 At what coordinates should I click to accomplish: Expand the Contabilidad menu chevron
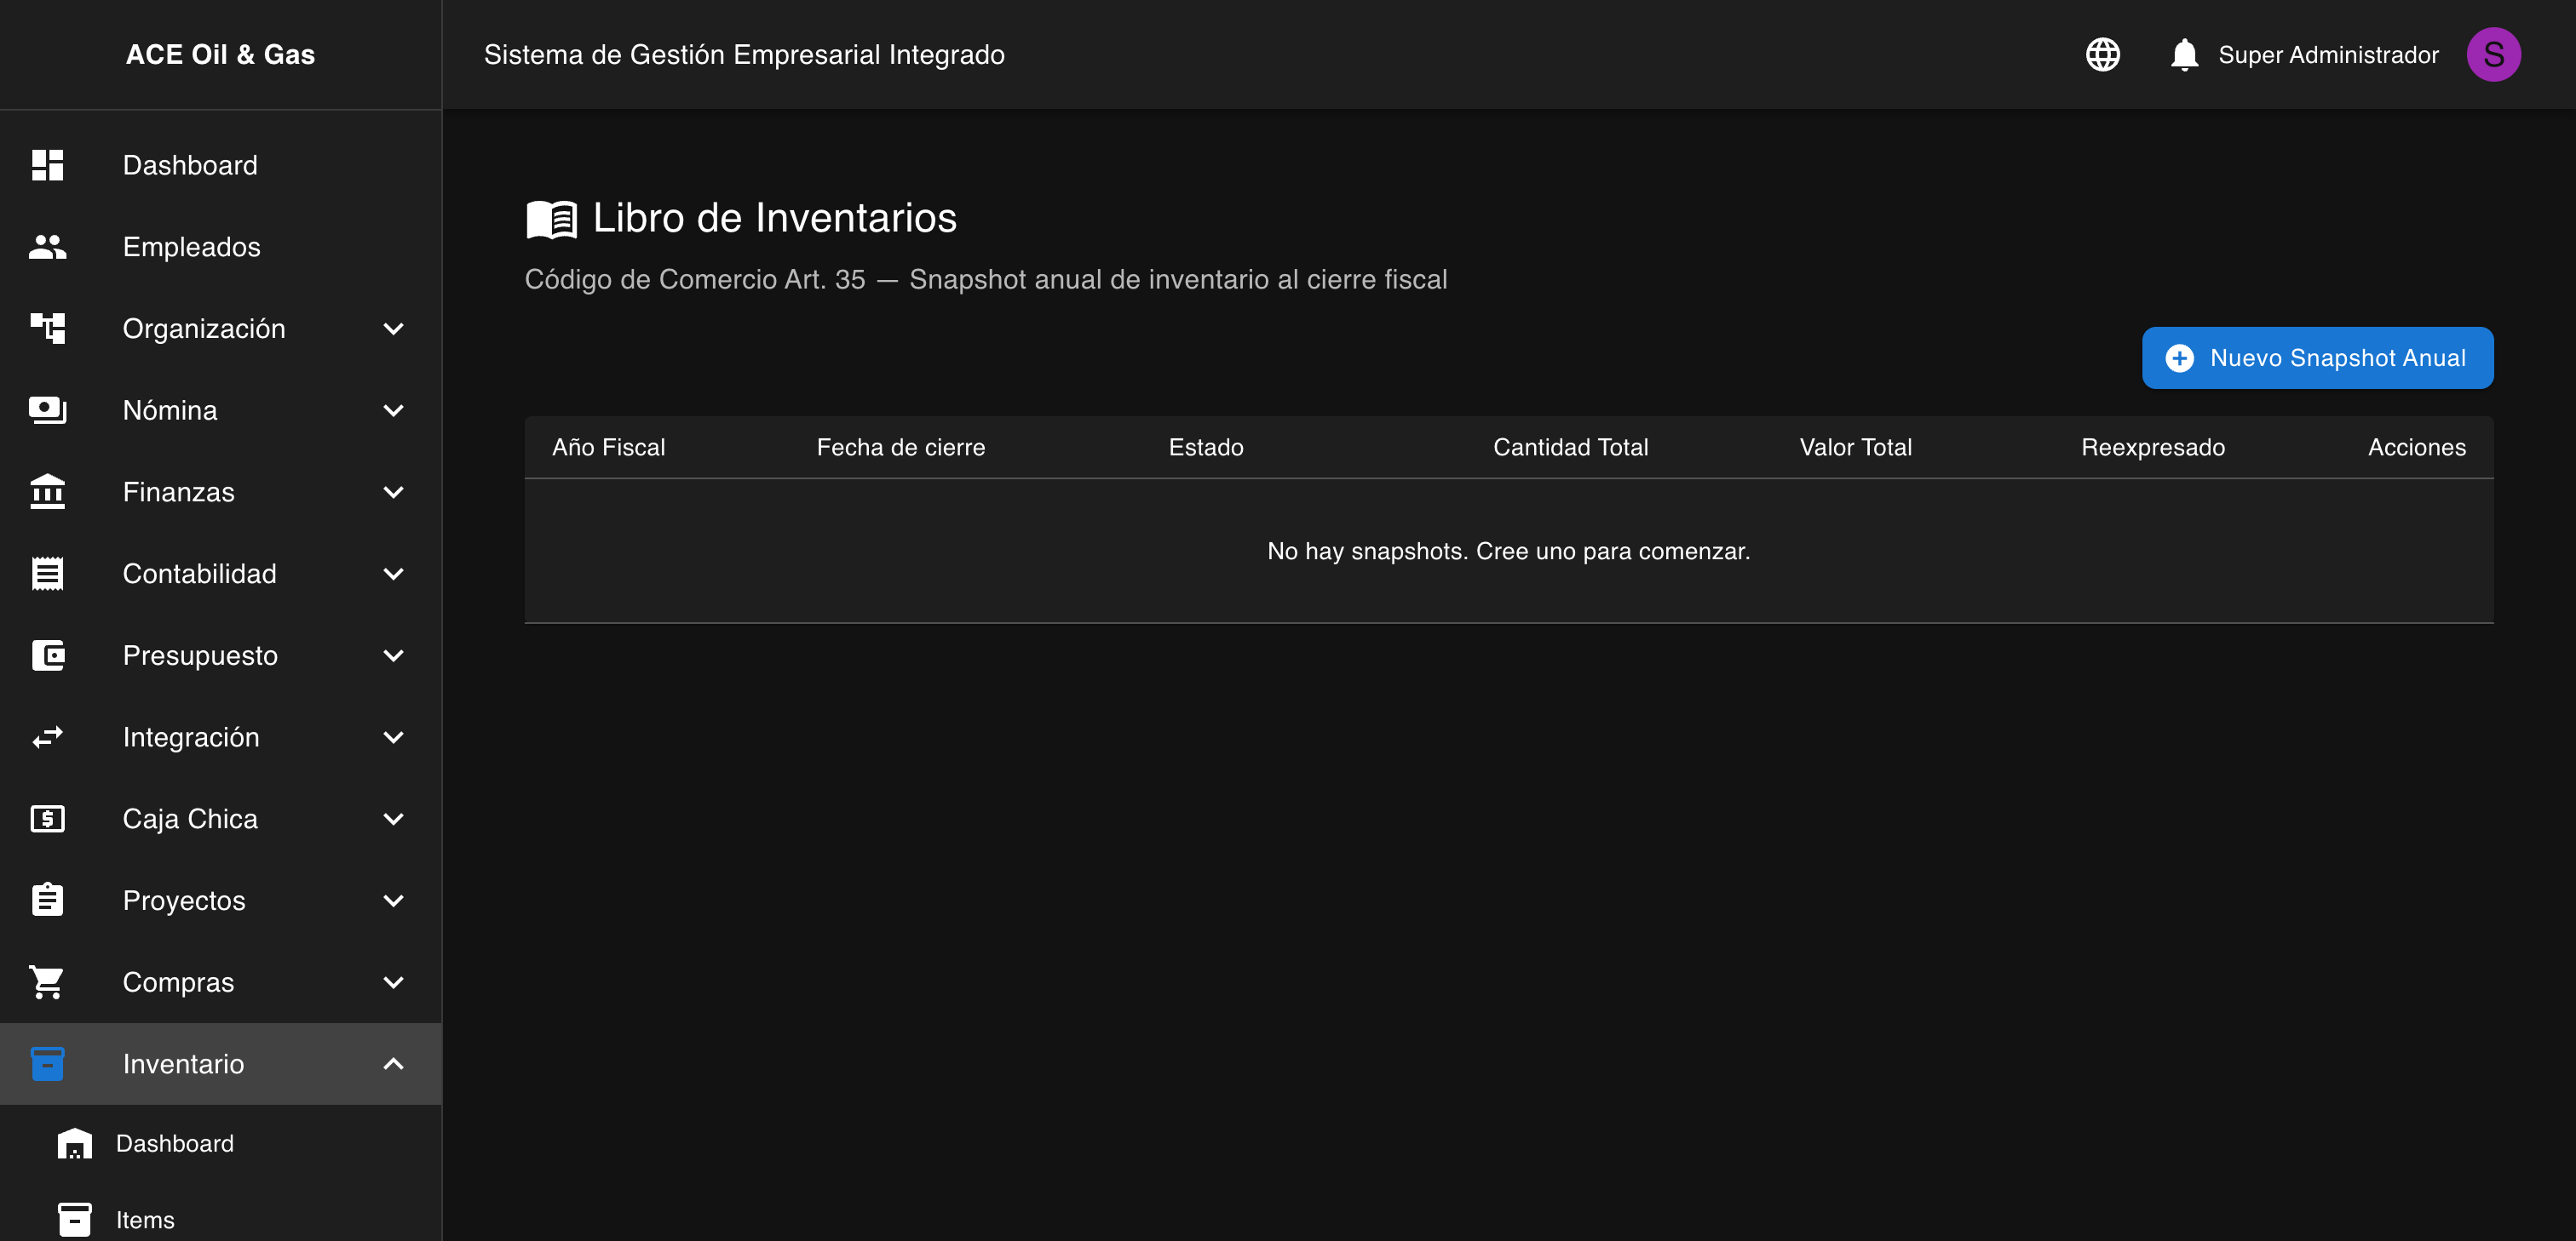[x=394, y=574]
